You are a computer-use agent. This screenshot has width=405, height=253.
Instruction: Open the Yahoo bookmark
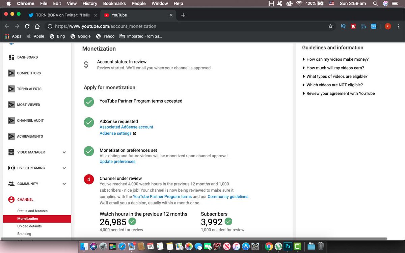click(x=105, y=36)
